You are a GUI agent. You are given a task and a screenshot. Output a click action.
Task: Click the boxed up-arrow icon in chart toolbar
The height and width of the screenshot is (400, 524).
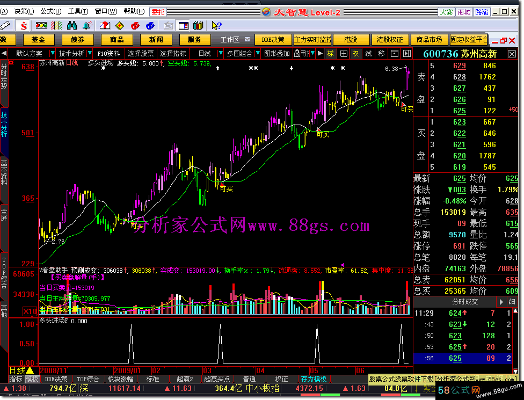pos(394,54)
